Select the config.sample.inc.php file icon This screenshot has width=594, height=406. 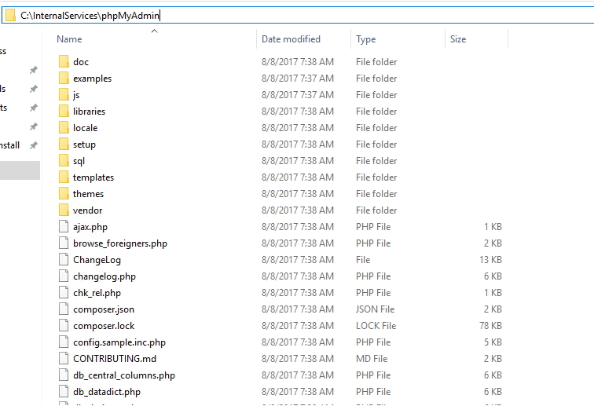click(x=64, y=342)
